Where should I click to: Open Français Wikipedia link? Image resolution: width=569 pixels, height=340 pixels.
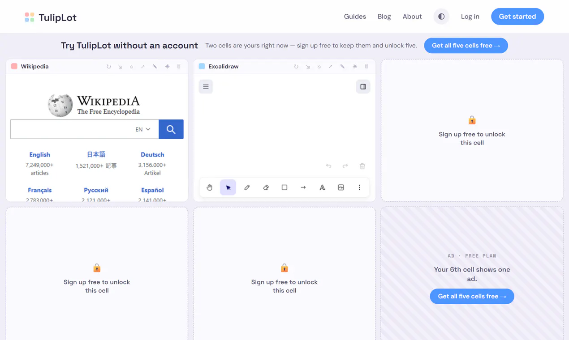pos(40,190)
